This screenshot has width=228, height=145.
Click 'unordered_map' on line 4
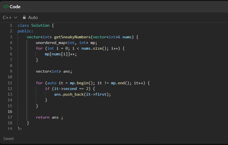pos(50,43)
